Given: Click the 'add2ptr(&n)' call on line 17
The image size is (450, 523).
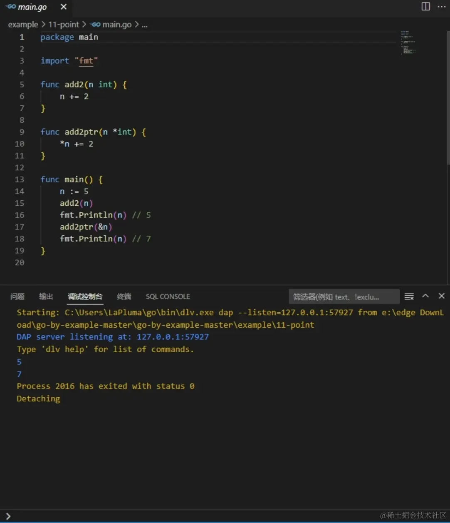Looking at the screenshot, I should click(x=86, y=227).
